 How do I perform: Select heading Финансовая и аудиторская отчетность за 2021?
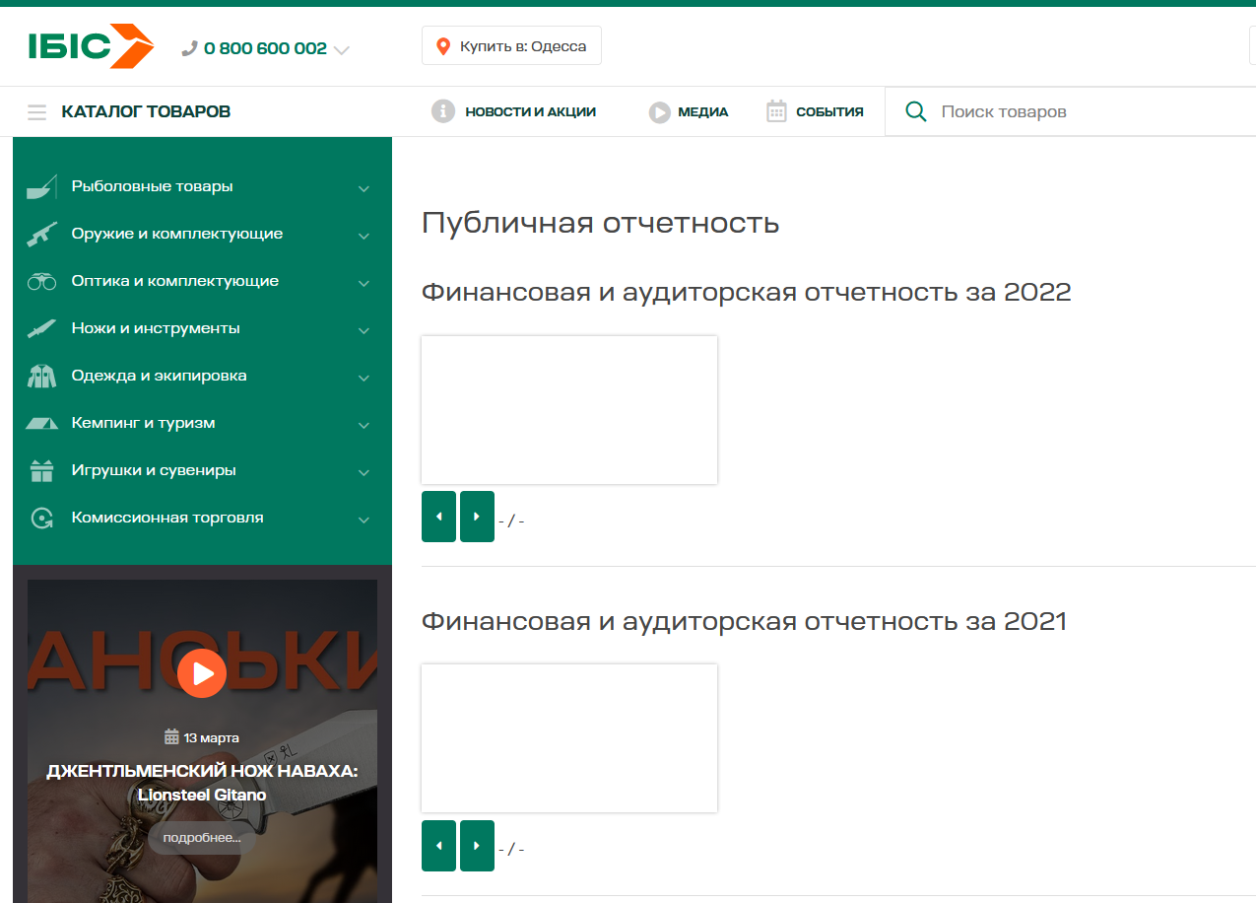(744, 622)
